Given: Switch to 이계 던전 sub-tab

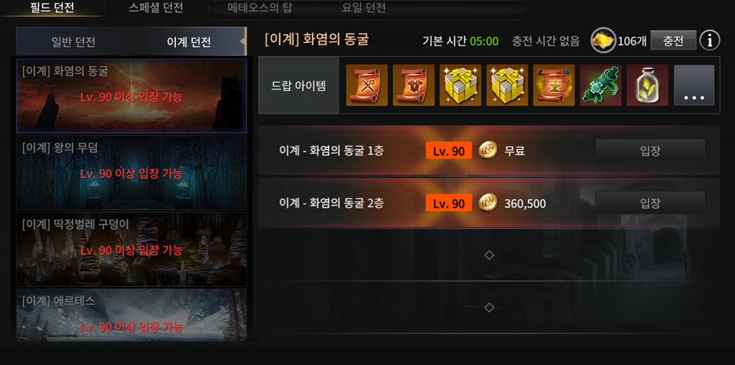Looking at the screenshot, I should coord(189,42).
